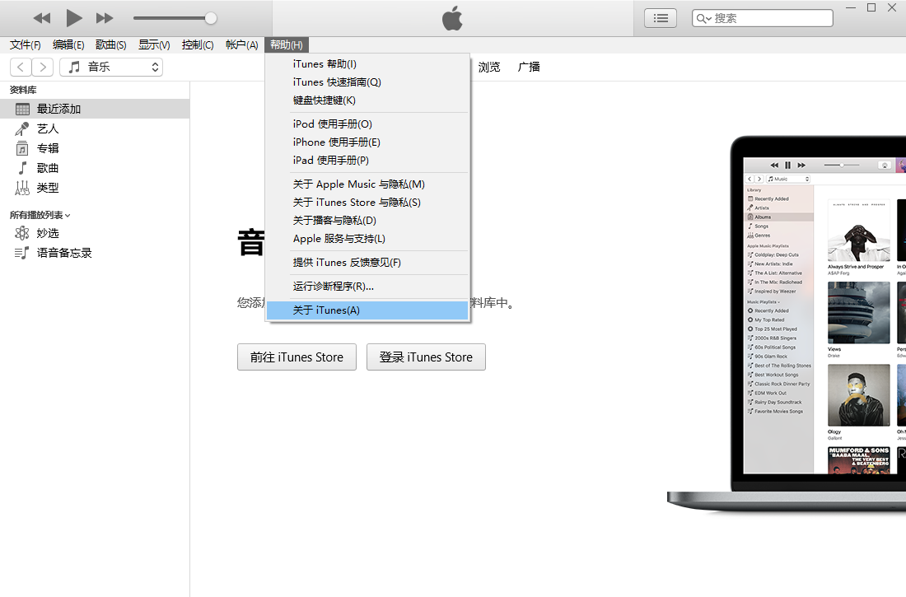Screen dimensions: 906x597
Task: Open the 文件(F) menu
Action: [25, 44]
